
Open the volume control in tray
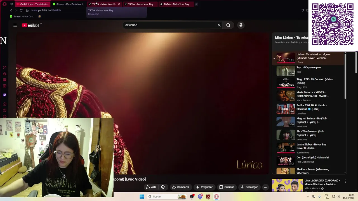[338, 197]
